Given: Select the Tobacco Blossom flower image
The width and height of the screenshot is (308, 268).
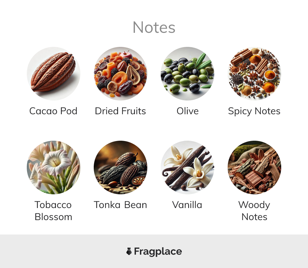Looking at the screenshot, I should 54,167.
